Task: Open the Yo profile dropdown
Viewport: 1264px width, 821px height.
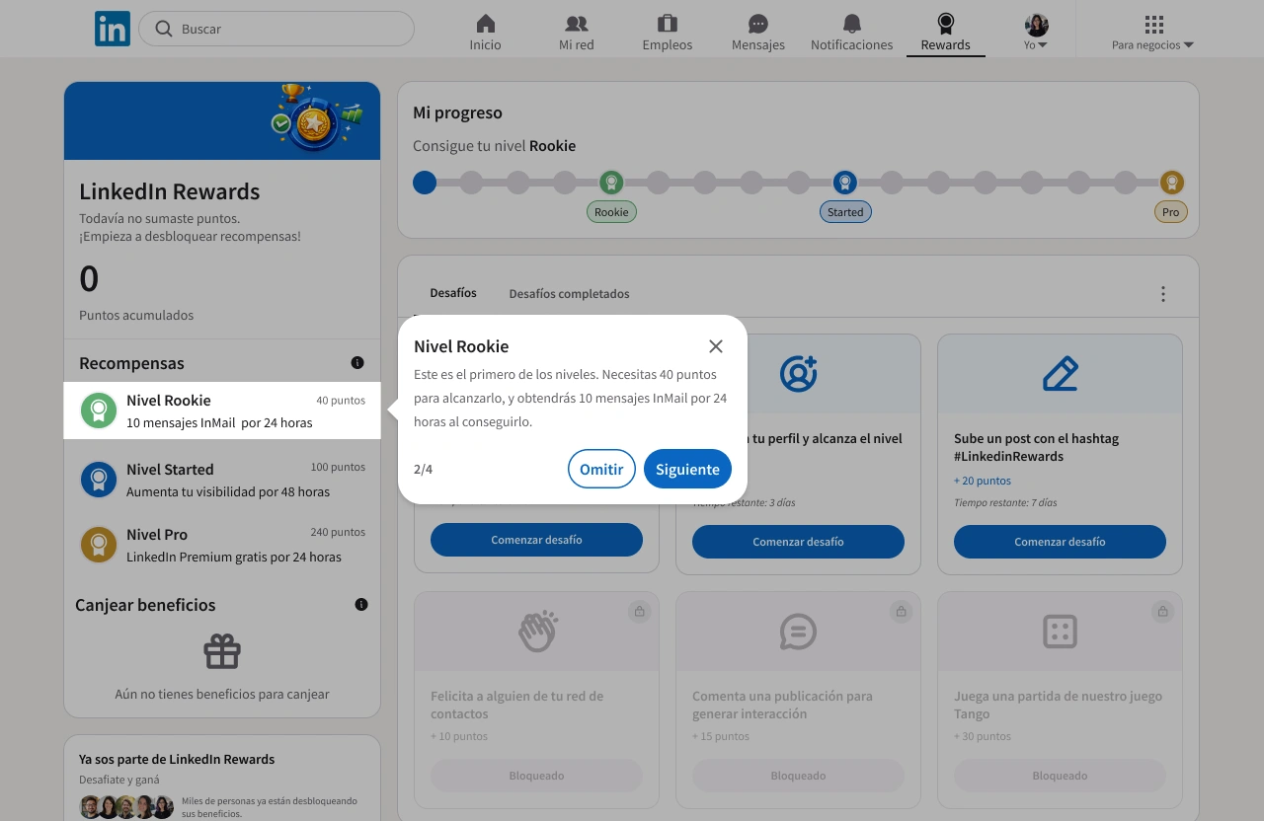Action: pyautogui.click(x=1036, y=33)
